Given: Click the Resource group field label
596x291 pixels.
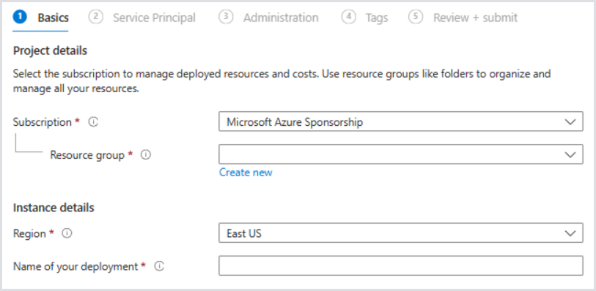Looking at the screenshot, I should 87,155.
